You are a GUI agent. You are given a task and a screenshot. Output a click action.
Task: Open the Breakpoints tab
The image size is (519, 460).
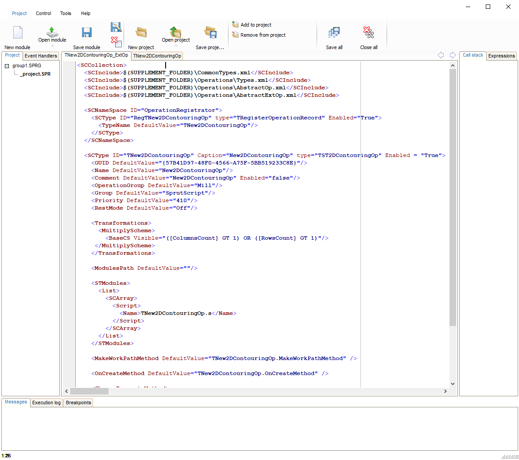[78, 402]
